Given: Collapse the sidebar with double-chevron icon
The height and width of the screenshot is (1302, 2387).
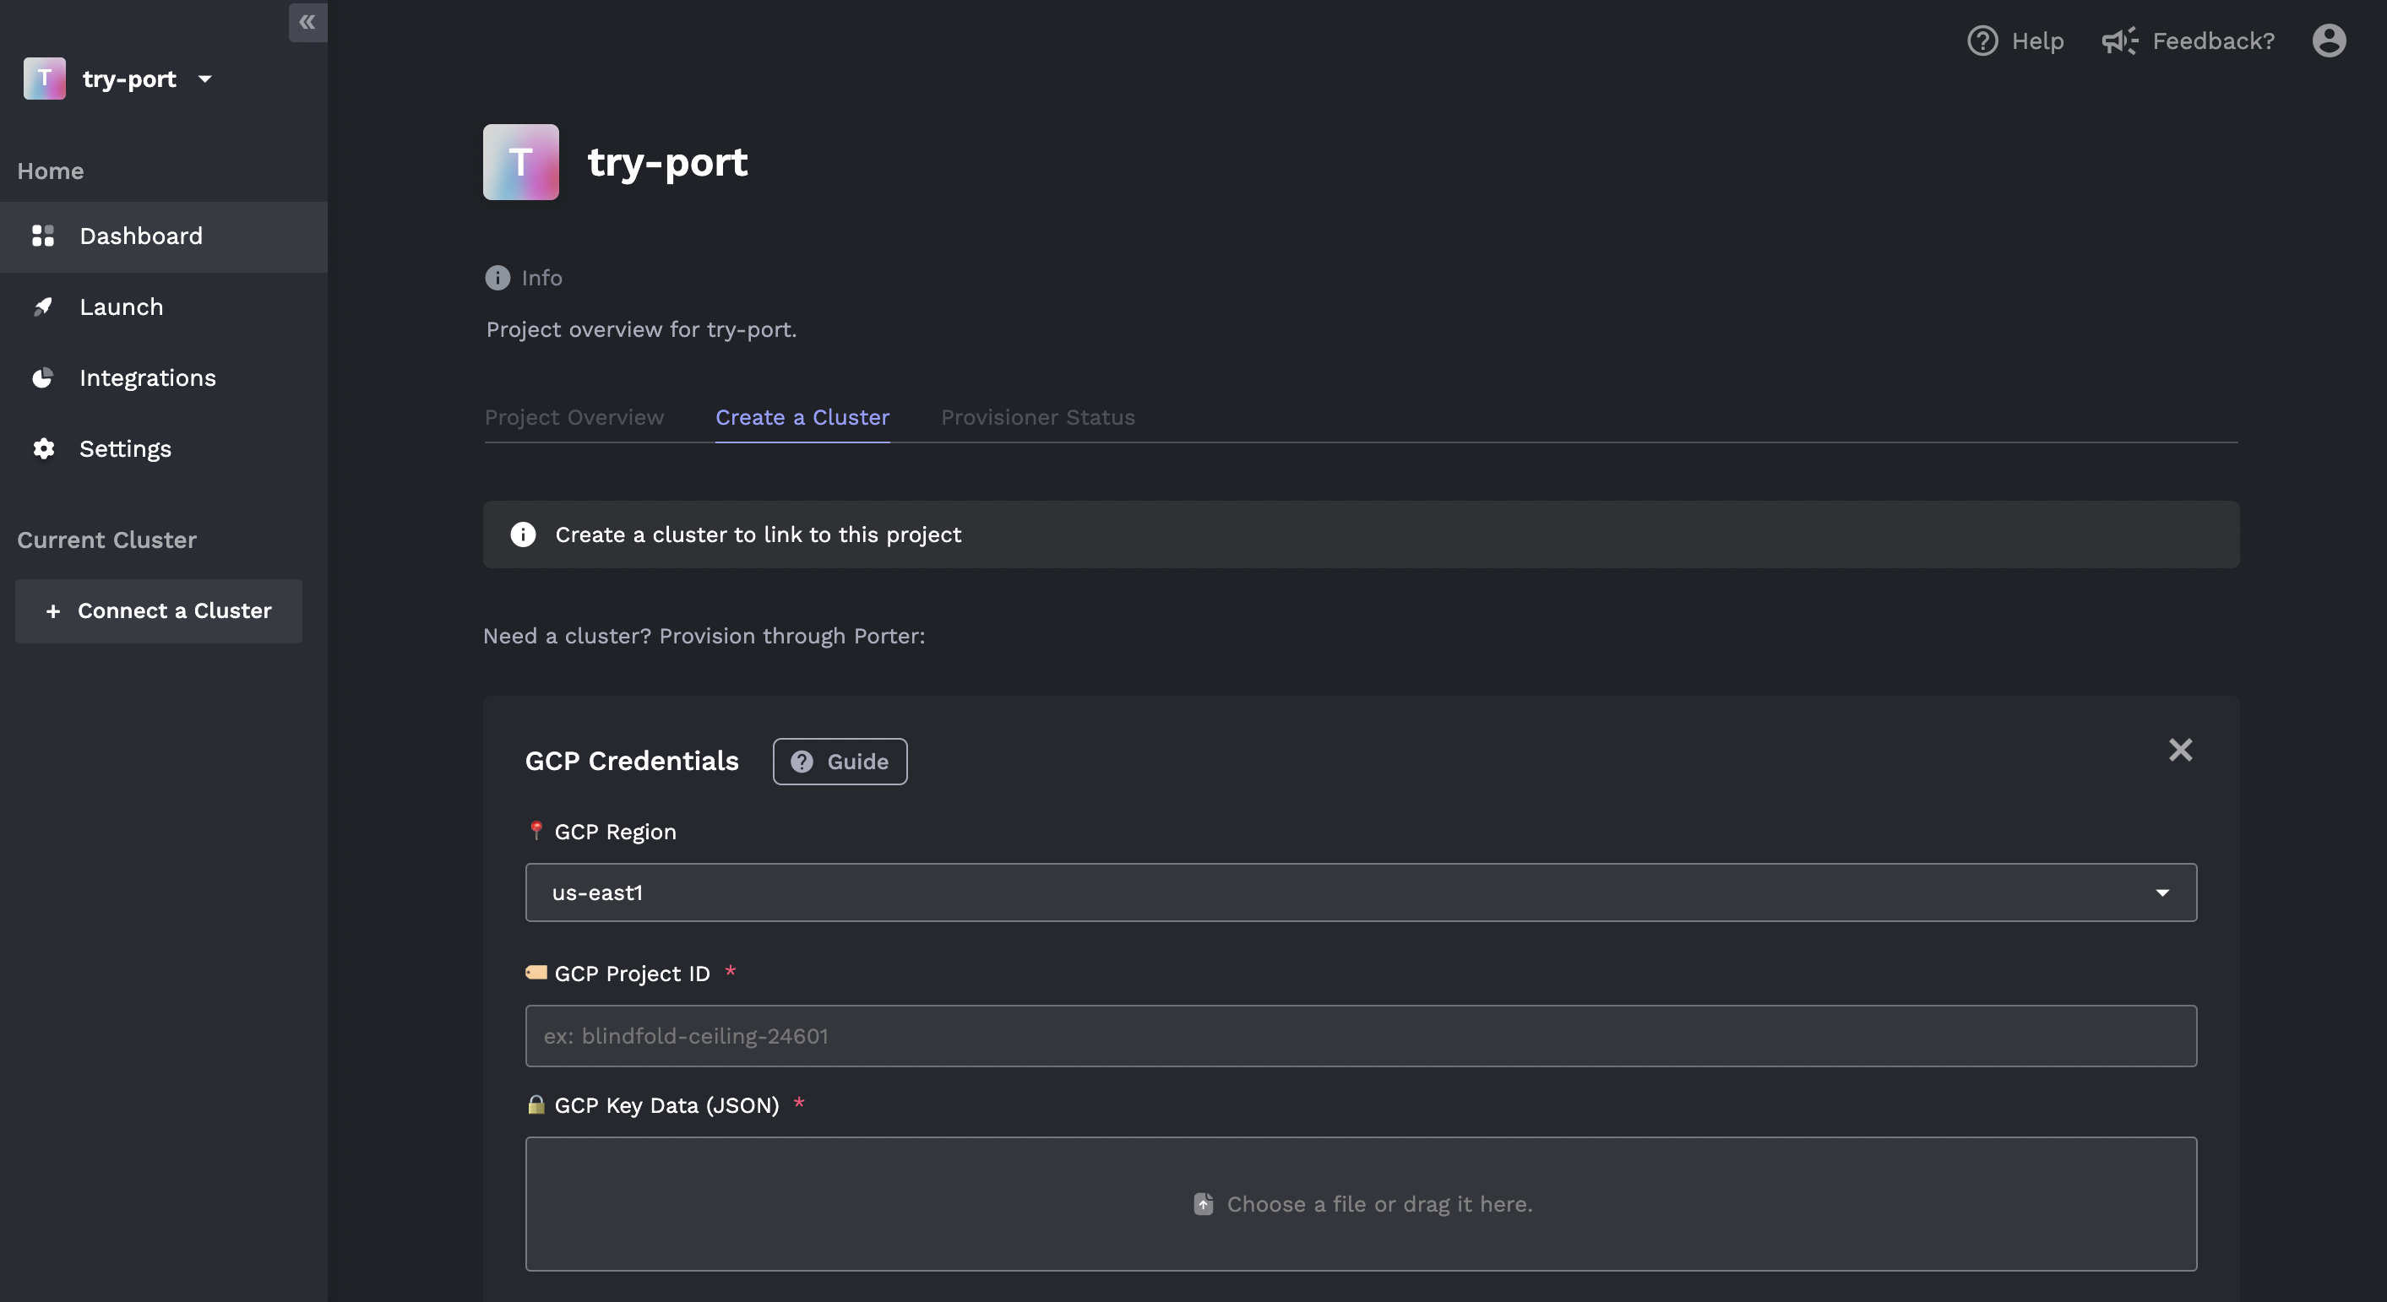Looking at the screenshot, I should [x=307, y=21].
